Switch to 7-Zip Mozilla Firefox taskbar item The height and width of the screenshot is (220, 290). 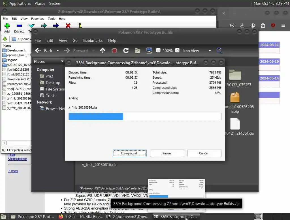pyautogui.click(x=81, y=217)
